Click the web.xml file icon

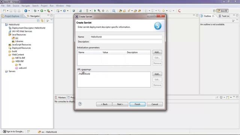pyautogui.click(x=16, y=68)
